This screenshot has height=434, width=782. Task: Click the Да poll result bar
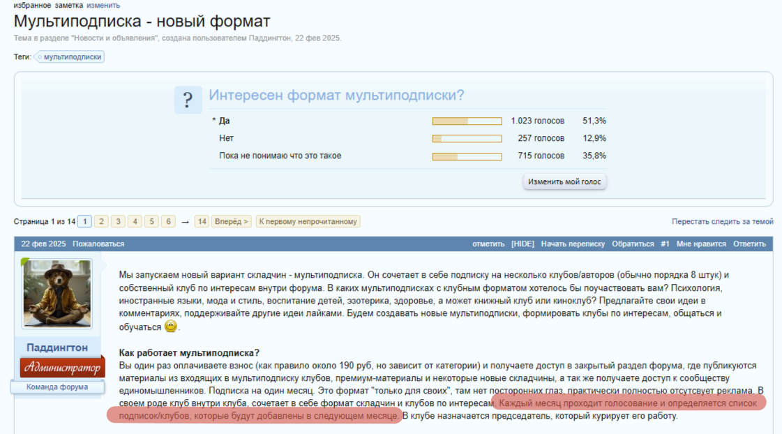point(467,121)
